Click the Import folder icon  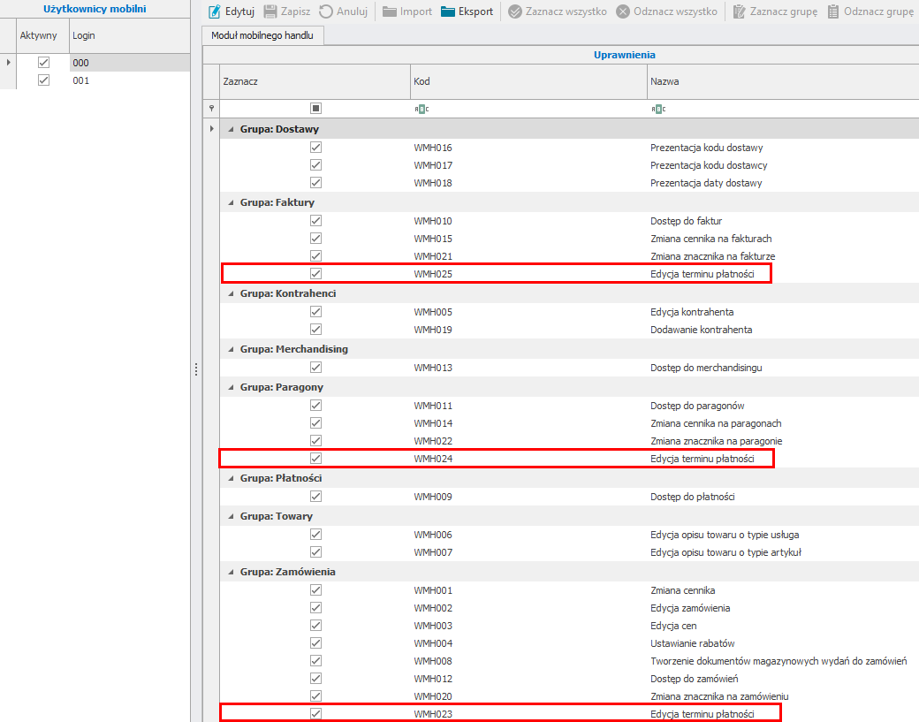(x=390, y=11)
